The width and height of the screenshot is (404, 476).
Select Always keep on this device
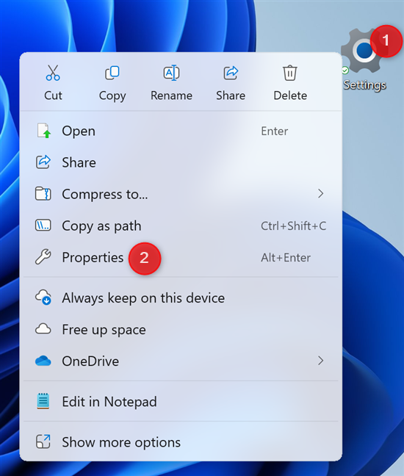point(181,297)
